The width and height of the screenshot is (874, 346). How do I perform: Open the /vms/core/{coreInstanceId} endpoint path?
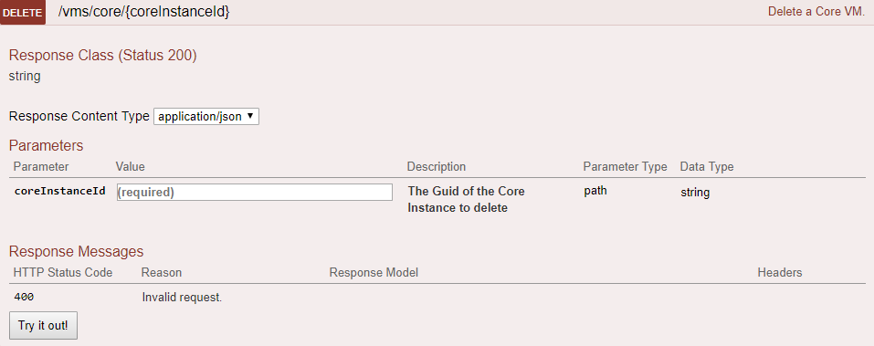pos(143,12)
